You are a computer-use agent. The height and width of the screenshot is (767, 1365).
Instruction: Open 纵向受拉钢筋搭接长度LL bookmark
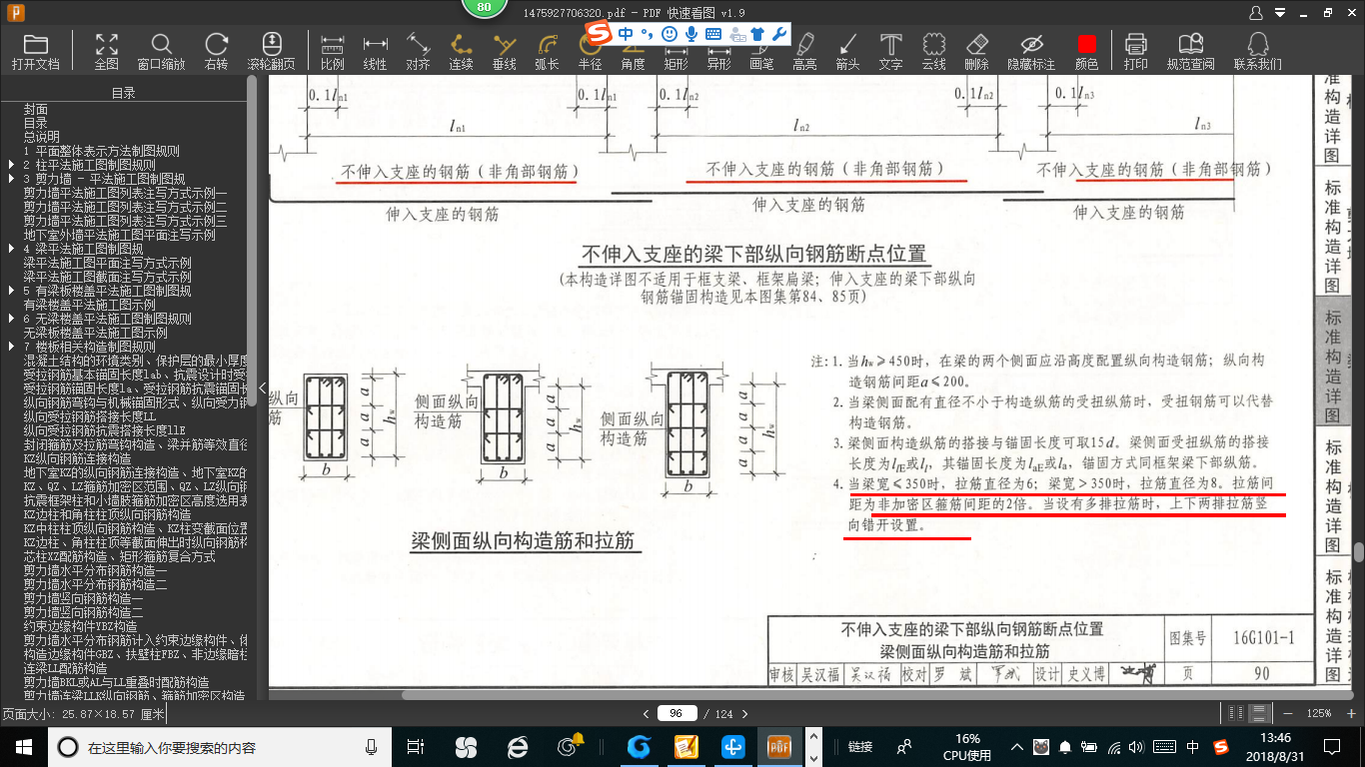pyautogui.click(x=90, y=416)
